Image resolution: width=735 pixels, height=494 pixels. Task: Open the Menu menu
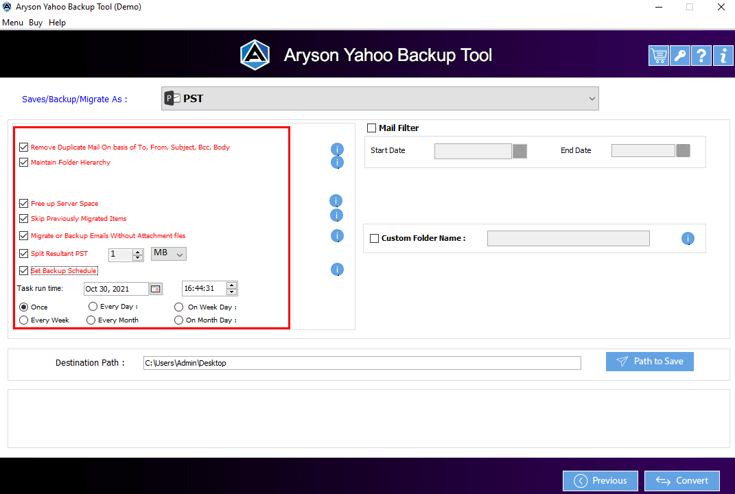(x=12, y=23)
